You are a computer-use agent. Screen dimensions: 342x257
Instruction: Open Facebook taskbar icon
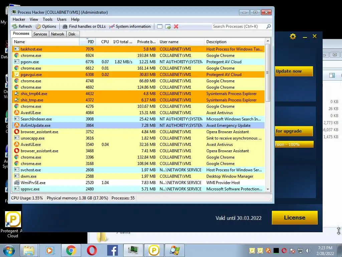coord(113,251)
